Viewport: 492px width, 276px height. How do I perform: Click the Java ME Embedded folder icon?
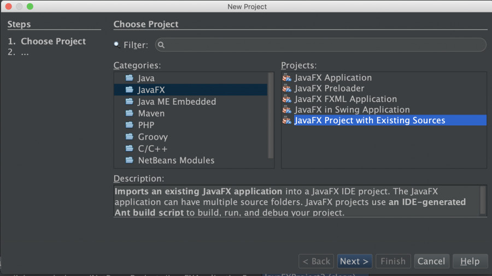pyautogui.click(x=129, y=101)
